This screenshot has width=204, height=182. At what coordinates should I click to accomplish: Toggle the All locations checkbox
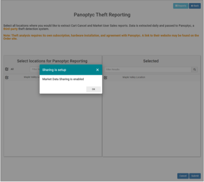pos(7,69)
